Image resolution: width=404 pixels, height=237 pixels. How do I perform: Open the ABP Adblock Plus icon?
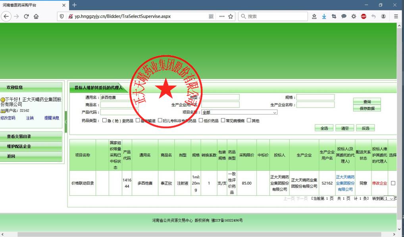click(x=364, y=17)
